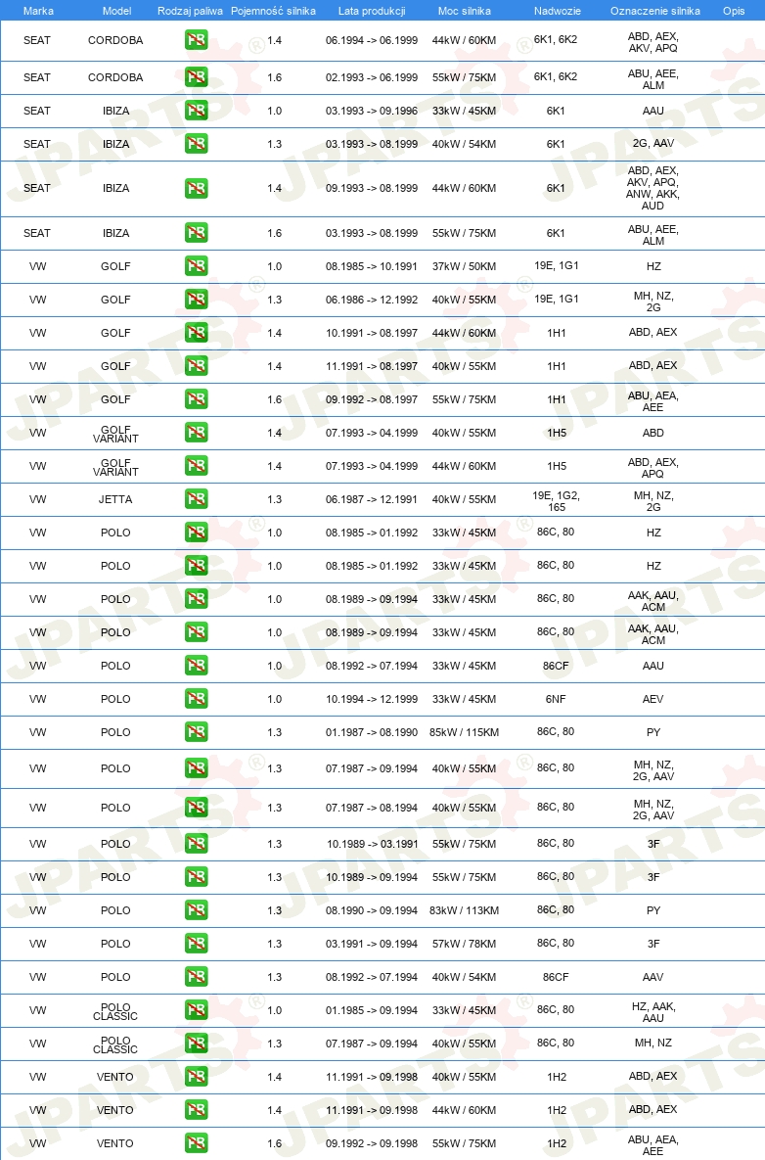Click fuel icon in VW GOLF 1.0 row
The width and height of the screenshot is (765, 1160).
[196, 265]
